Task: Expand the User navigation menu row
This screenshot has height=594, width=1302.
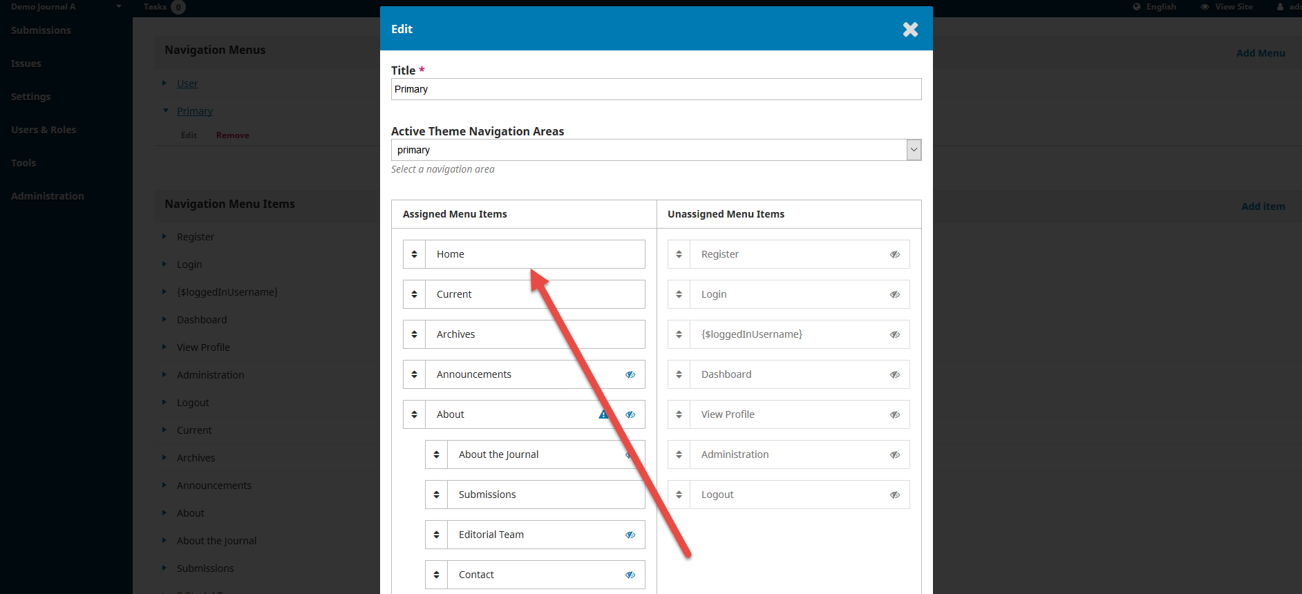Action: pos(164,83)
